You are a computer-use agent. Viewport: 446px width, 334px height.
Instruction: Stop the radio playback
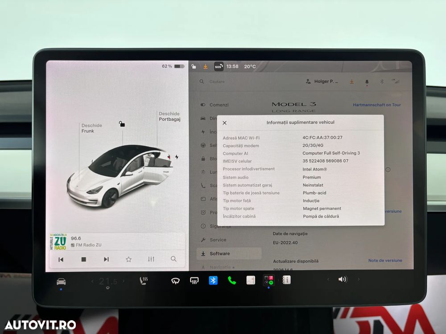coord(84,259)
